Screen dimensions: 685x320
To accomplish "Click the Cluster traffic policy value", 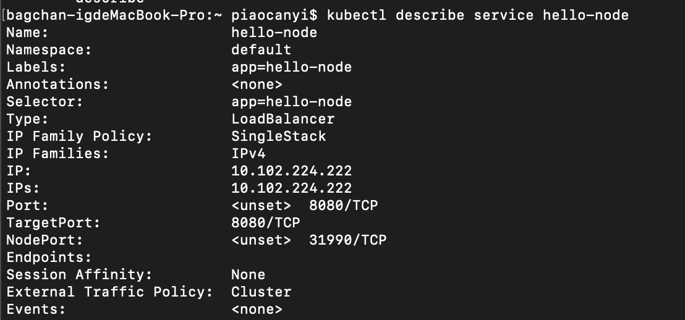I will pos(262,292).
